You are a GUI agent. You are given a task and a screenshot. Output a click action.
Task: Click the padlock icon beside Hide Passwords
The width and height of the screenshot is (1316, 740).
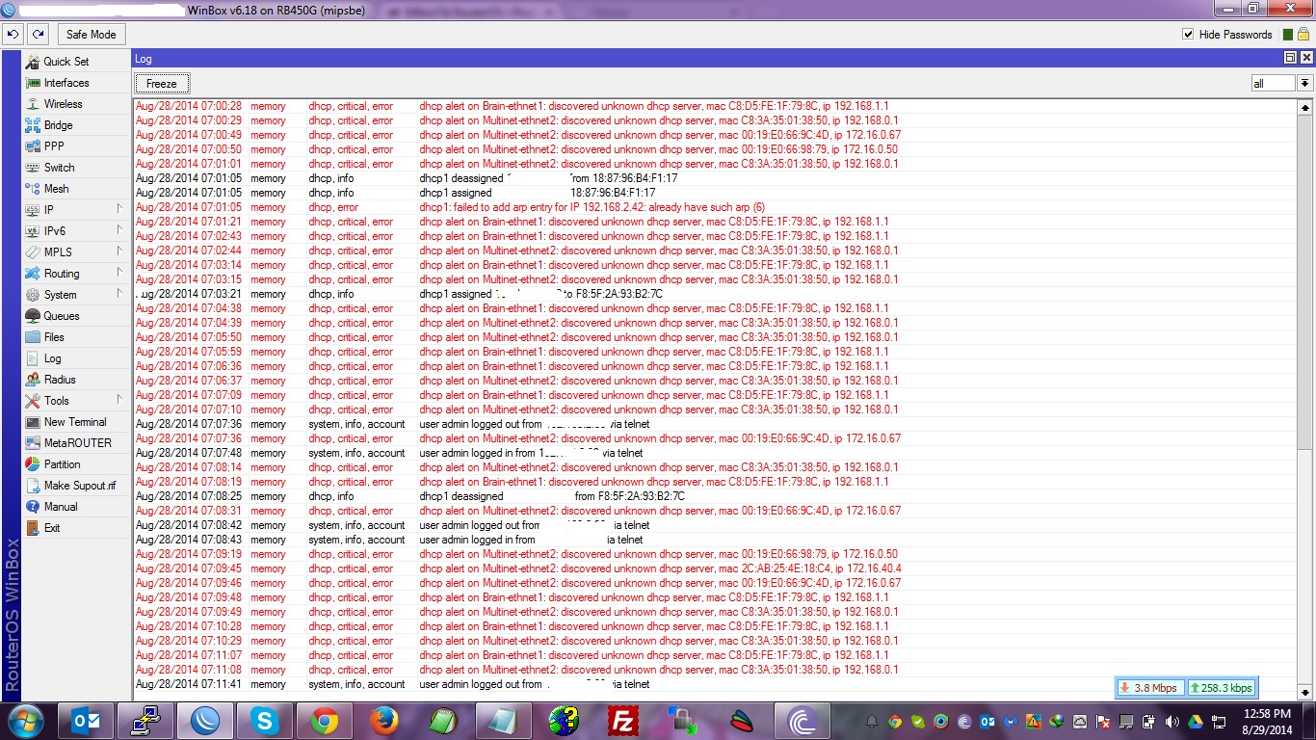point(1303,34)
